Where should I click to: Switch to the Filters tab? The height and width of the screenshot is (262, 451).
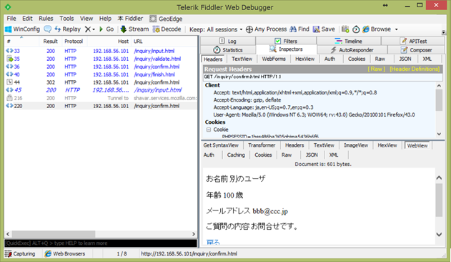pos(286,41)
